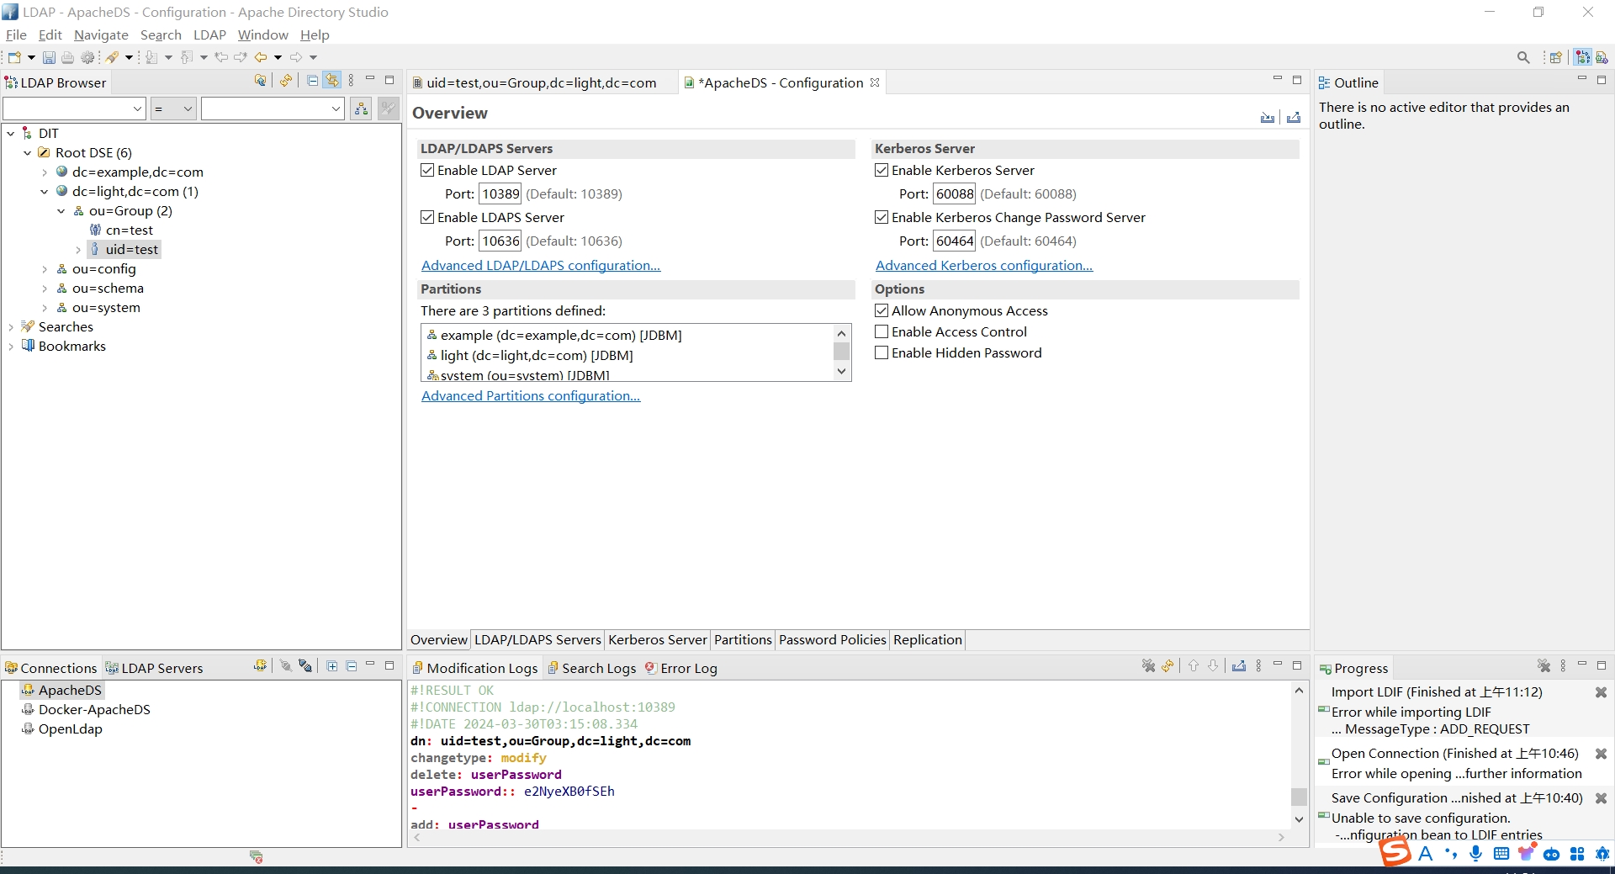Collapse the ou=Group tree node
This screenshot has width=1615, height=874.
61,211
